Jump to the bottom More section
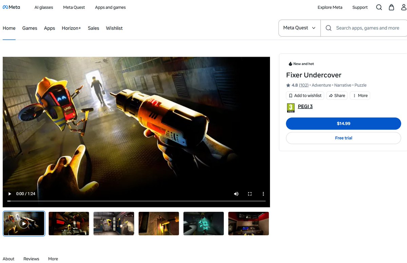 tap(53, 259)
